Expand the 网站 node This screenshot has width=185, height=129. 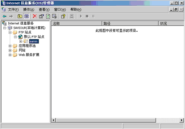tap(10, 50)
